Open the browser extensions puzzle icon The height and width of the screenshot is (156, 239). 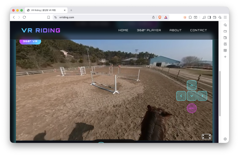(x=190, y=17)
